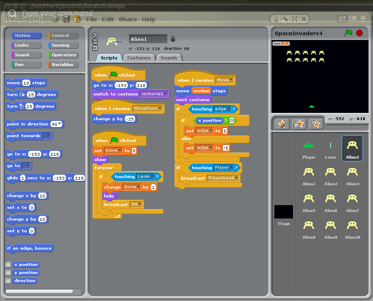Show the Operators block category

(x=63, y=55)
